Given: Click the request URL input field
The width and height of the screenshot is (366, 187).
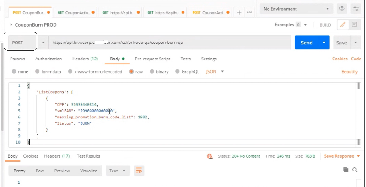Looking at the screenshot, I should click(170, 43).
